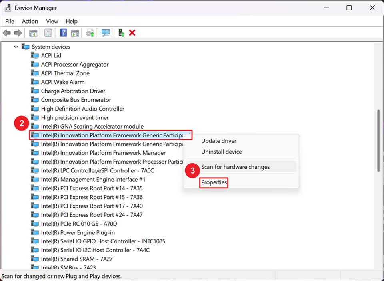Image resolution: width=384 pixels, height=281 pixels.
Task: Click the Forward arrow toolbar icon
Action: 18,33
